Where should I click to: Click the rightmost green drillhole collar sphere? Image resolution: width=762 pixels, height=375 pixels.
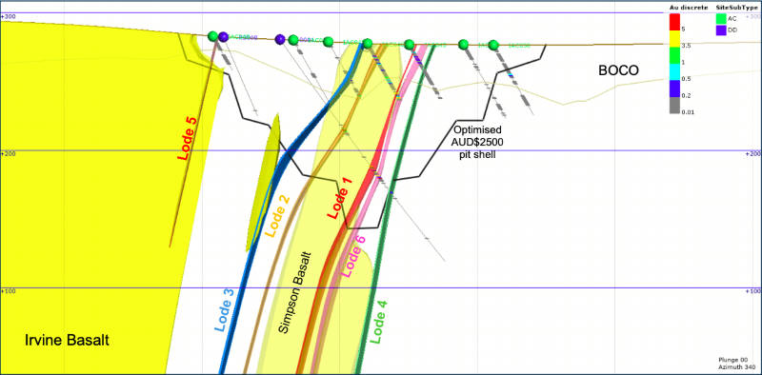click(493, 45)
